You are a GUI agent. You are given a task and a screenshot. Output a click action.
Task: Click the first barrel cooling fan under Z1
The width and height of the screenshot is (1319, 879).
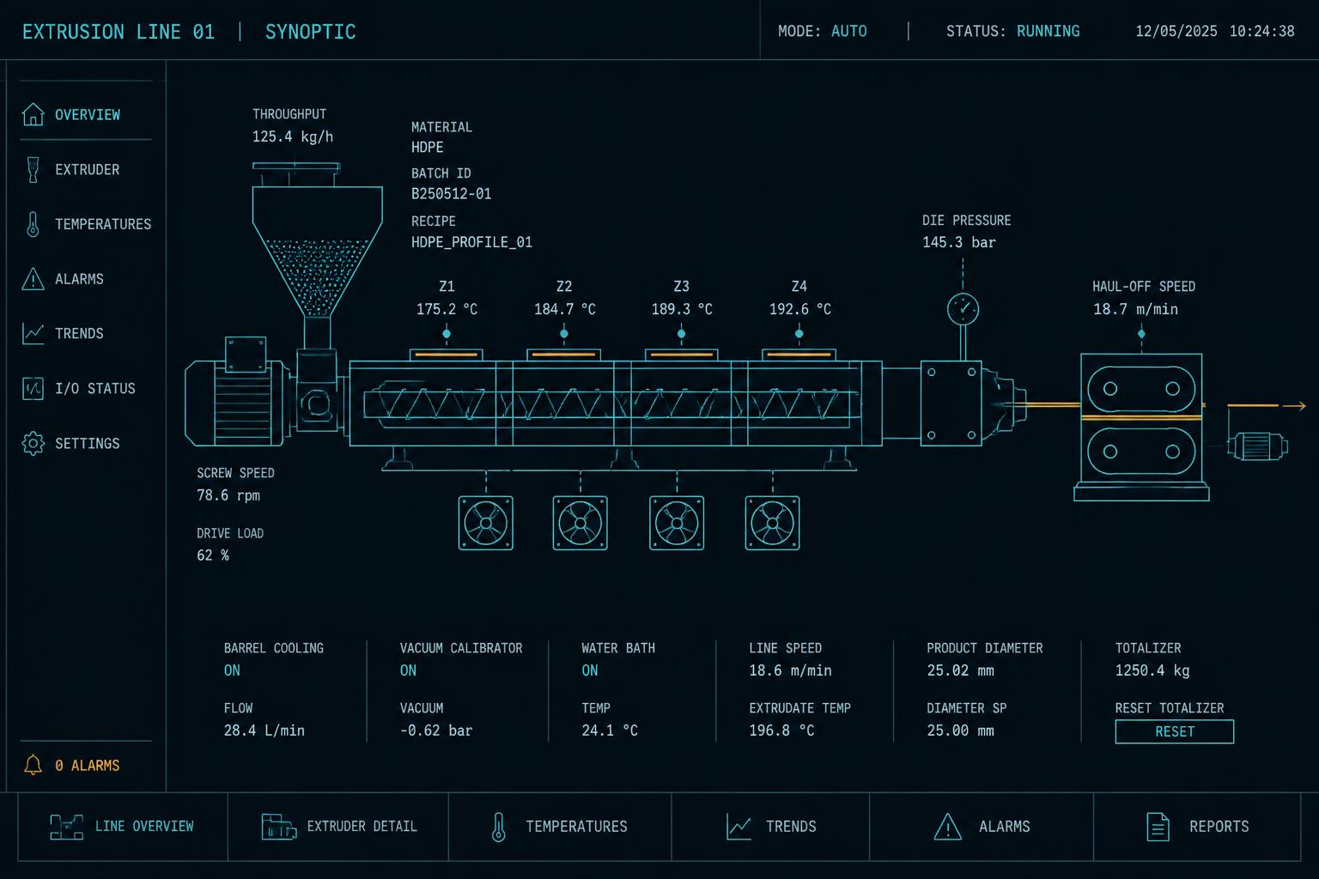486,523
